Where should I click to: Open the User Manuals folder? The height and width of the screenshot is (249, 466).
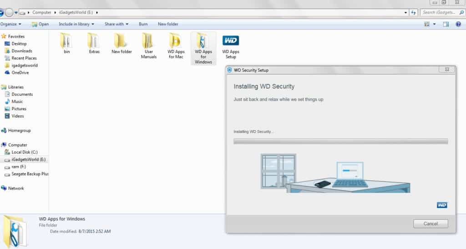click(149, 46)
